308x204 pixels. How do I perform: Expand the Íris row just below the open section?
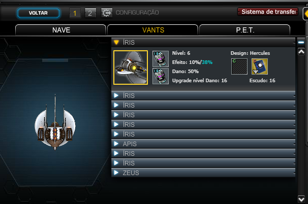coord(203,95)
